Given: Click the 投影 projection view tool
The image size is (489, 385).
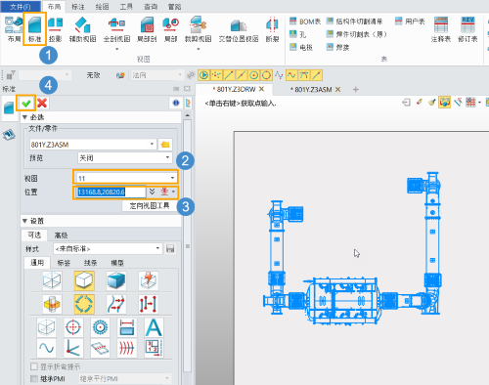Looking at the screenshot, I should 55,29.
